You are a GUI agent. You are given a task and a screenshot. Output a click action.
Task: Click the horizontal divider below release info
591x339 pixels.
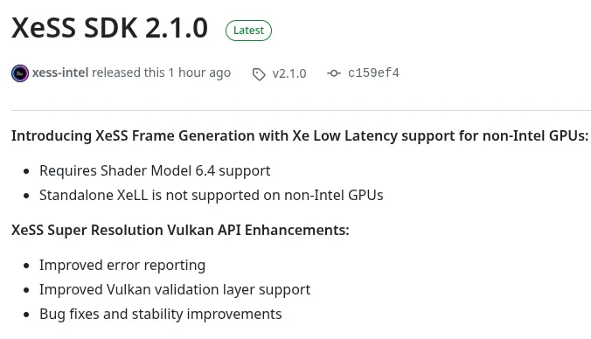coord(301,110)
